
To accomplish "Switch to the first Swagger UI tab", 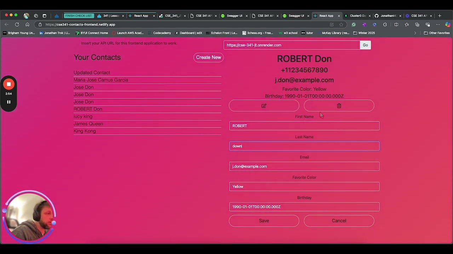I will tap(234, 16).
